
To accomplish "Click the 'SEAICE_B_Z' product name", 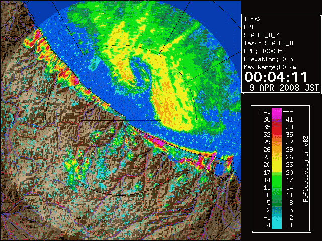I will (261, 35).
